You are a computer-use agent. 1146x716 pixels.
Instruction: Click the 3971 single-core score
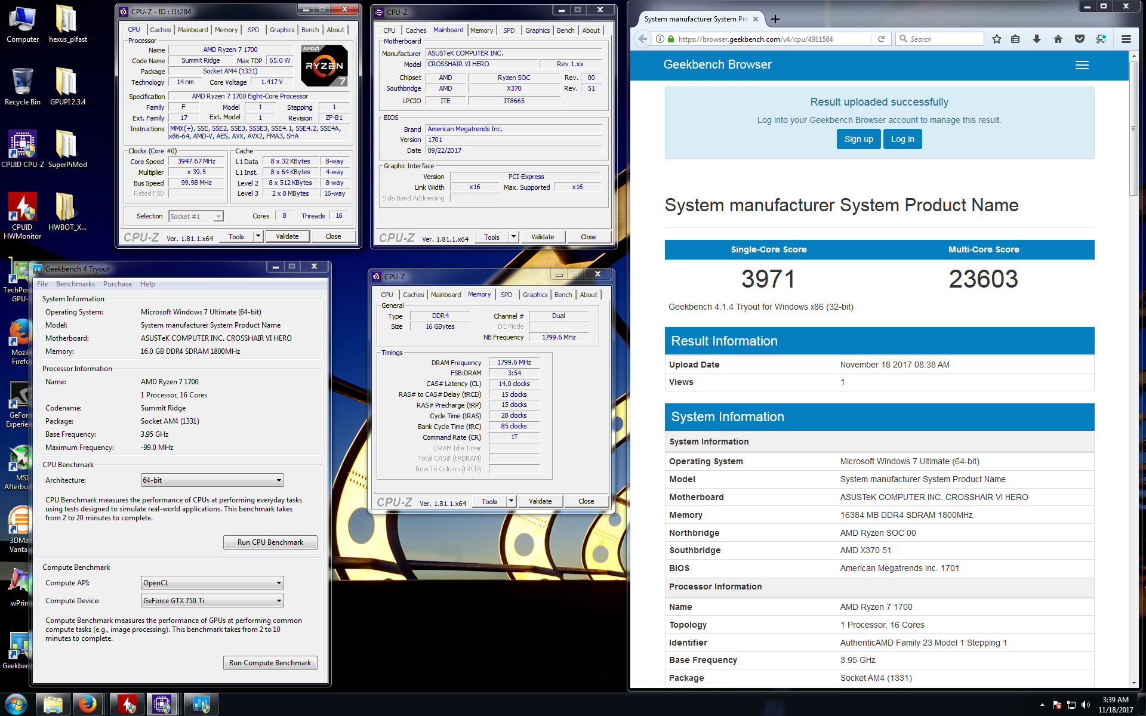pos(768,279)
